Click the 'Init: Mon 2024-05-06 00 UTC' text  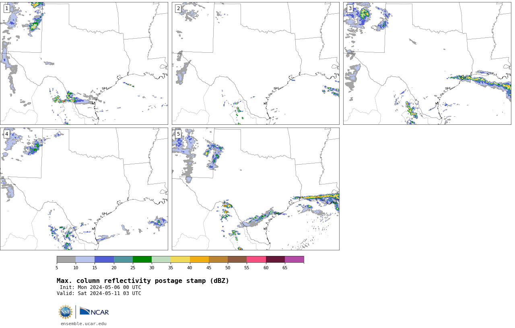pyautogui.click(x=101, y=287)
